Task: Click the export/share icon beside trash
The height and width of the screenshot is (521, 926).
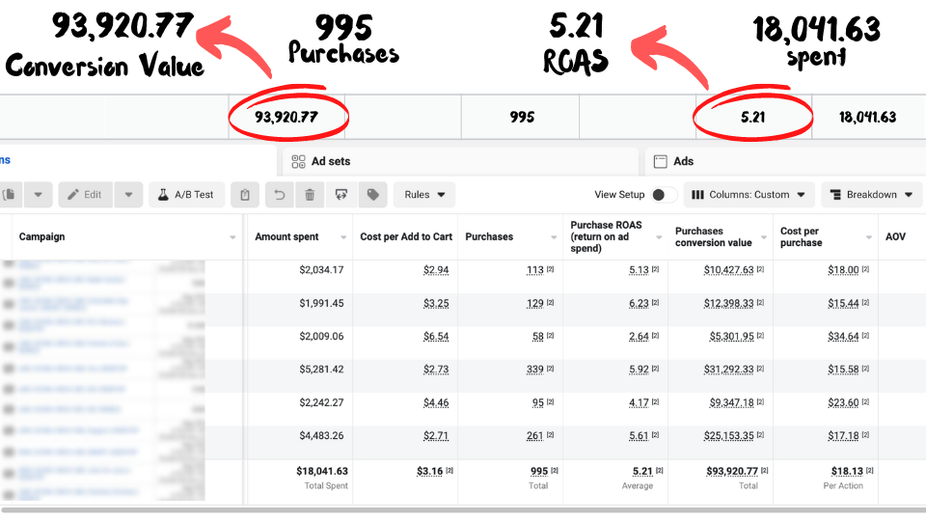Action: tap(340, 195)
